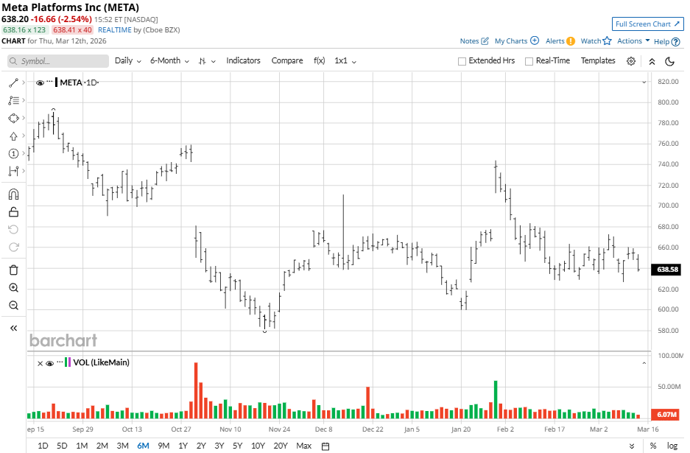Image resolution: width=690 pixels, height=453 pixels.
Task: Open the calendar date range picker
Action: point(325,446)
